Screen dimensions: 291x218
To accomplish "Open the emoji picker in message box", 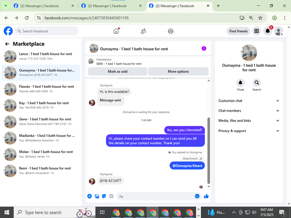I will (x=197, y=196).
